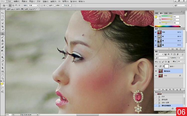Select the 源 radio button
Viewport: 187px width, 116px height.
point(42,5)
